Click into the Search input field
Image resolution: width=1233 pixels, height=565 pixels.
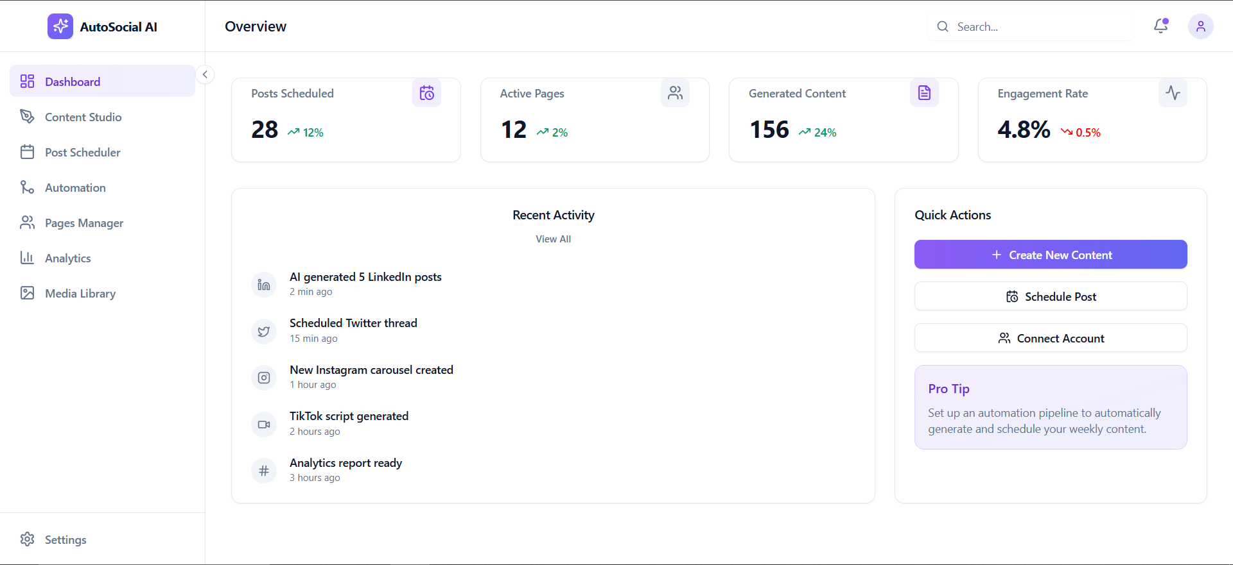(1031, 26)
